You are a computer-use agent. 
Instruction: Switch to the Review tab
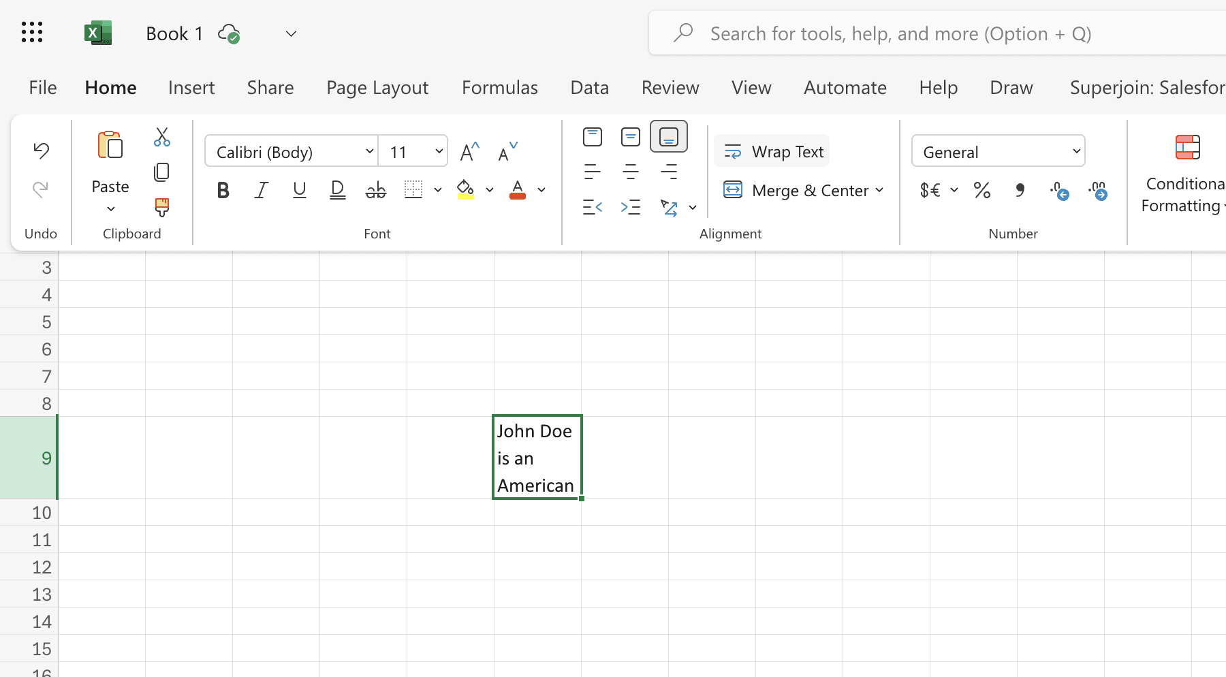670,87
